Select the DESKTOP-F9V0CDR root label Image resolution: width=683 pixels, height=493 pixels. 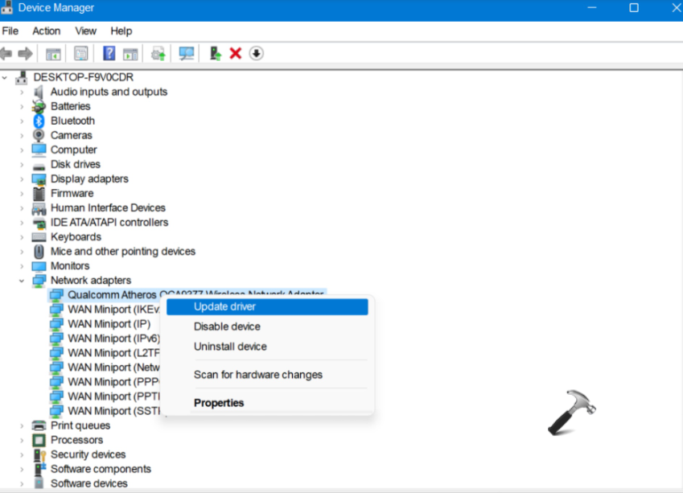pos(83,77)
